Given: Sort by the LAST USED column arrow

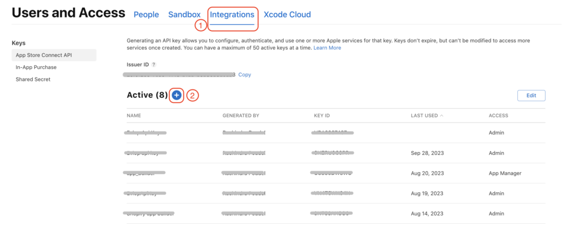Looking at the screenshot, I should coord(442,116).
